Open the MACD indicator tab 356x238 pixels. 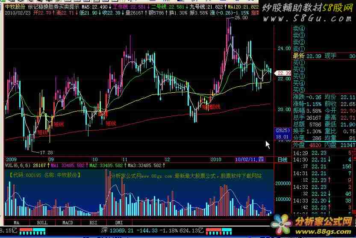coord(68,223)
